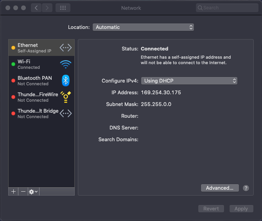Click the Apply button
262x221 pixels.
click(x=241, y=208)
